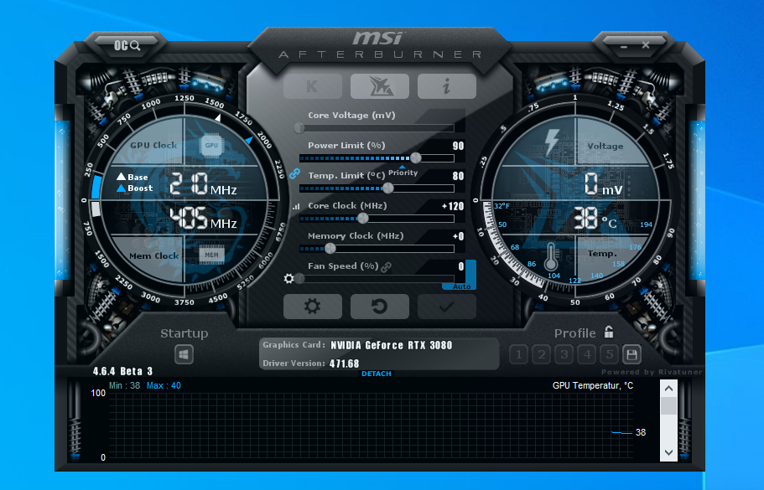Open the OC Scanner button

point(127,46)
